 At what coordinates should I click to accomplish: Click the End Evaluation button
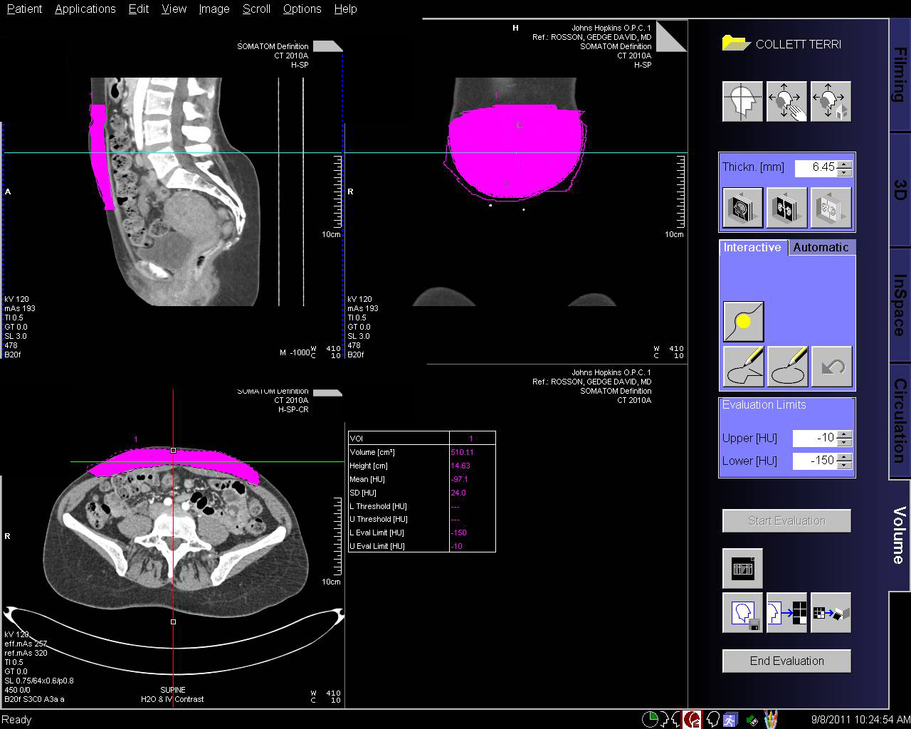tap(786, 661)
